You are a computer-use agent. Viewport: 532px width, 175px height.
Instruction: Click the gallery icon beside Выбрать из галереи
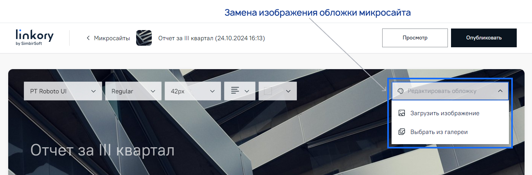(x=401, y=132)
